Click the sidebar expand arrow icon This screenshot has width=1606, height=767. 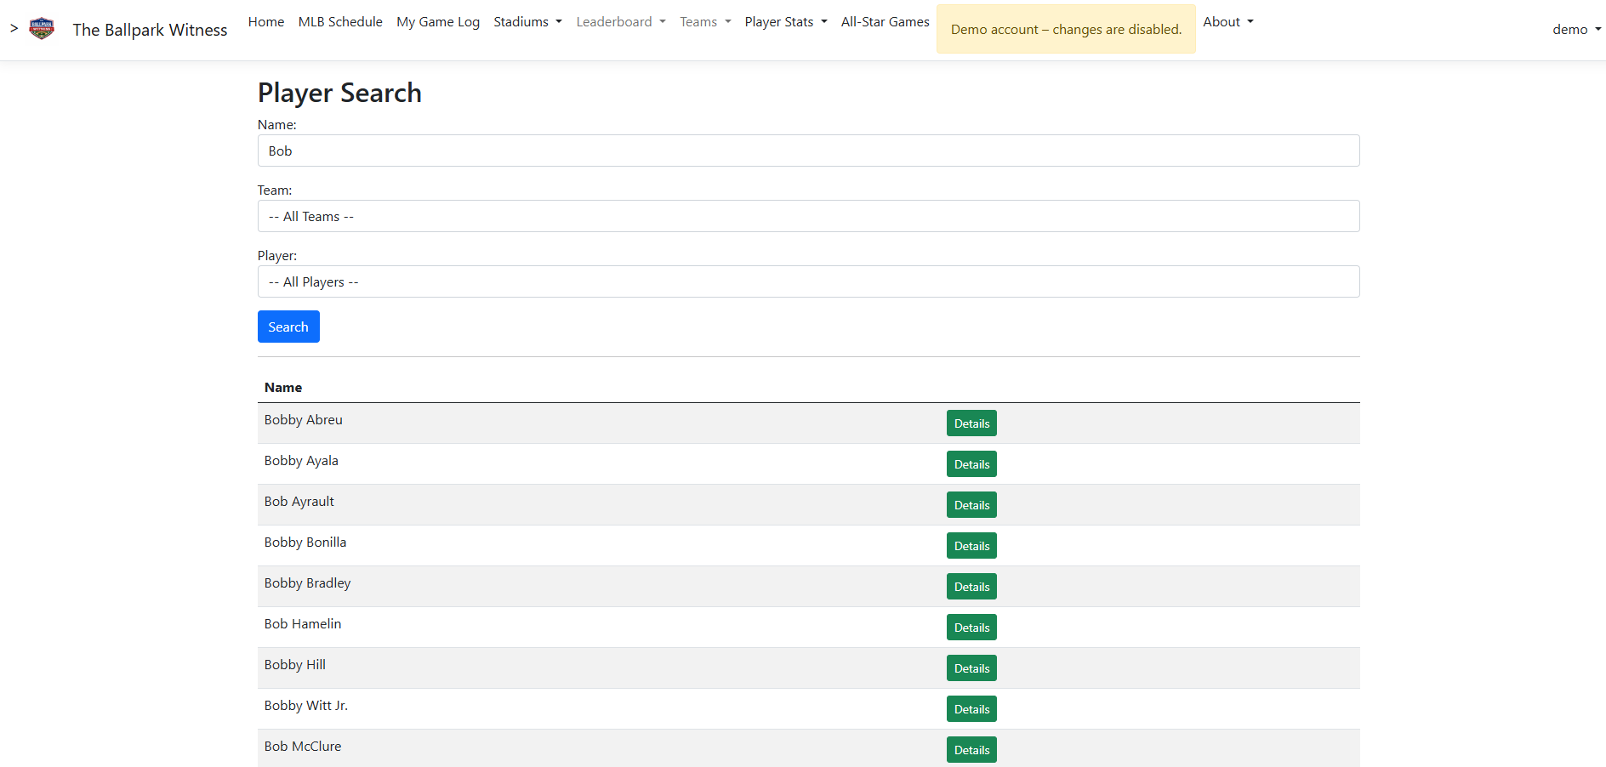pos(14,29)
